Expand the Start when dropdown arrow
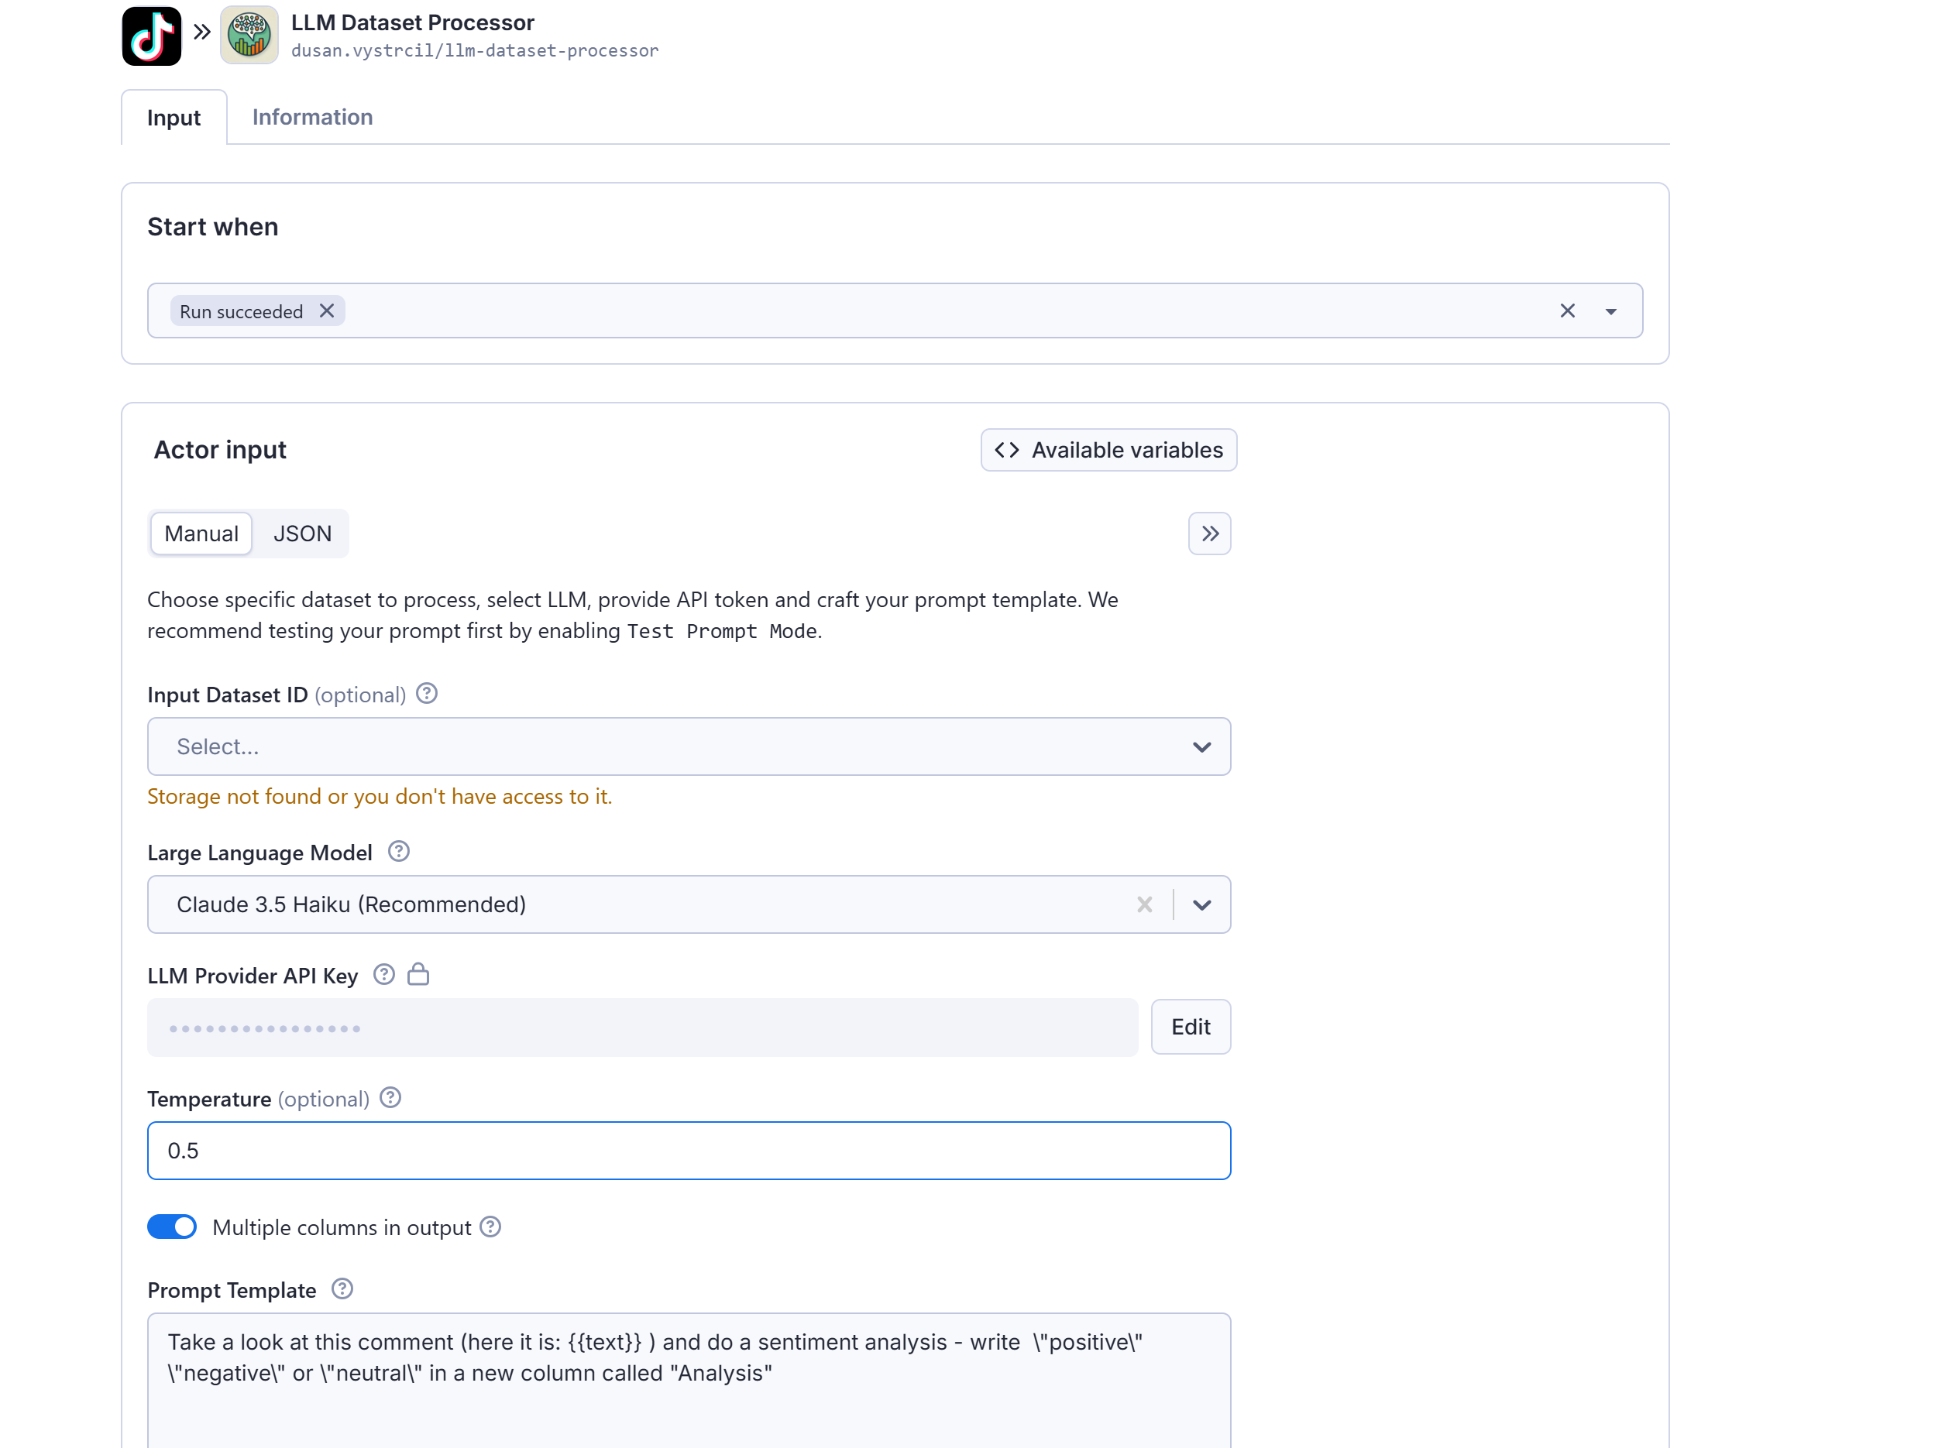This screenshot has height=1448, width=1952. [x=1611, y=311]
